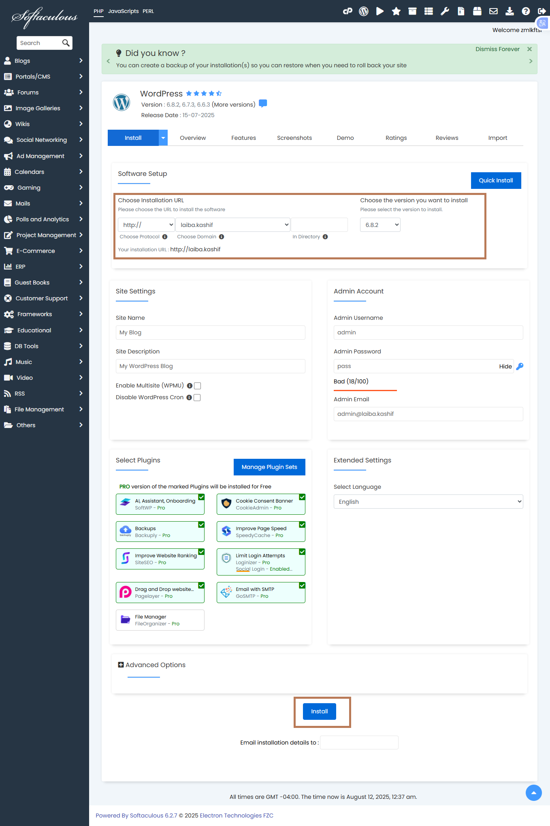
Task: Open the cPanel icon in header
Action: click(x=347, y=11)
